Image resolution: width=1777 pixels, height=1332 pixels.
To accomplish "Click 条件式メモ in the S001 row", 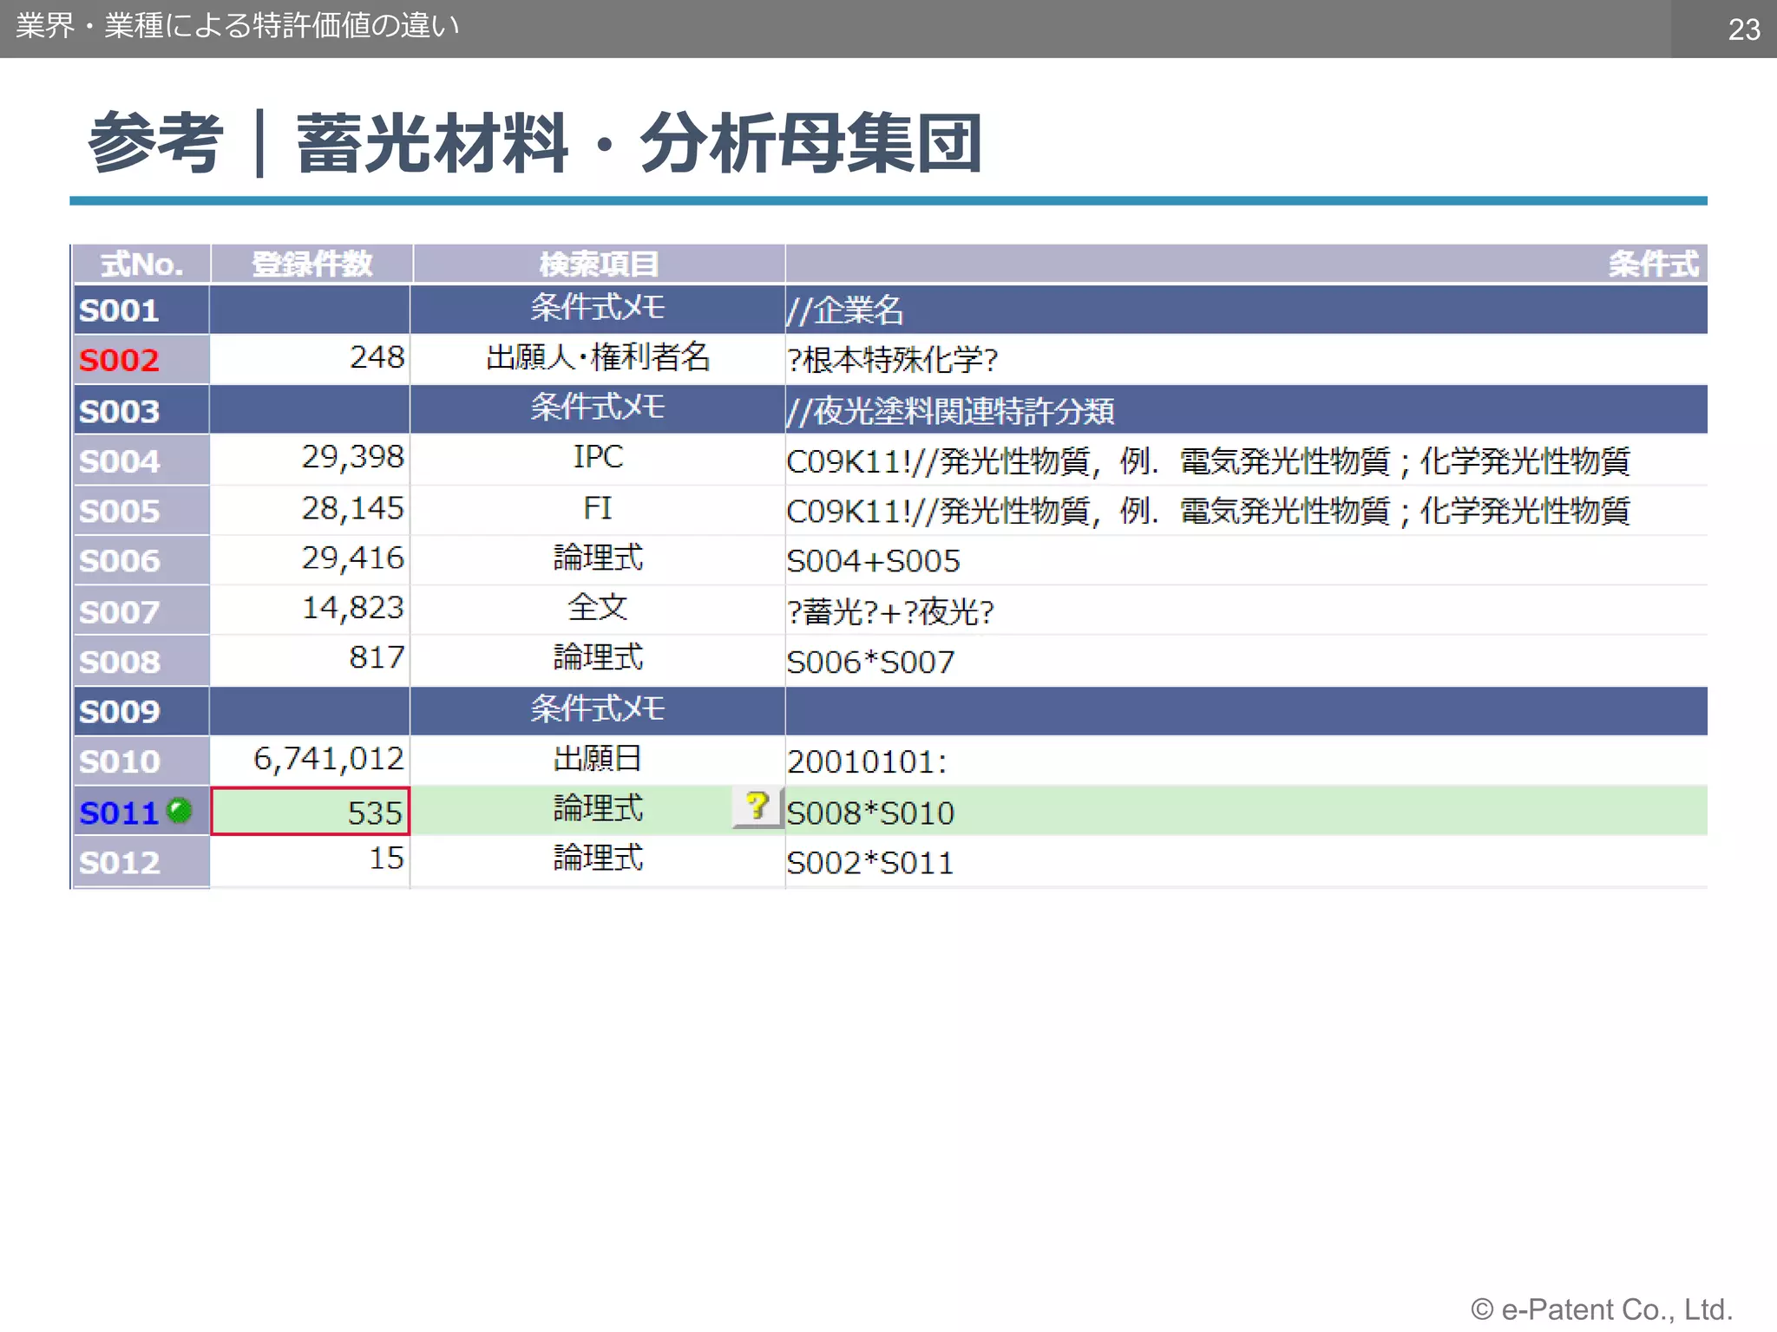I will pos(598,308).
